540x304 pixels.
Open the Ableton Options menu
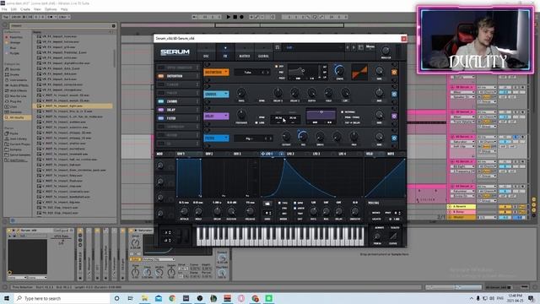51,9
